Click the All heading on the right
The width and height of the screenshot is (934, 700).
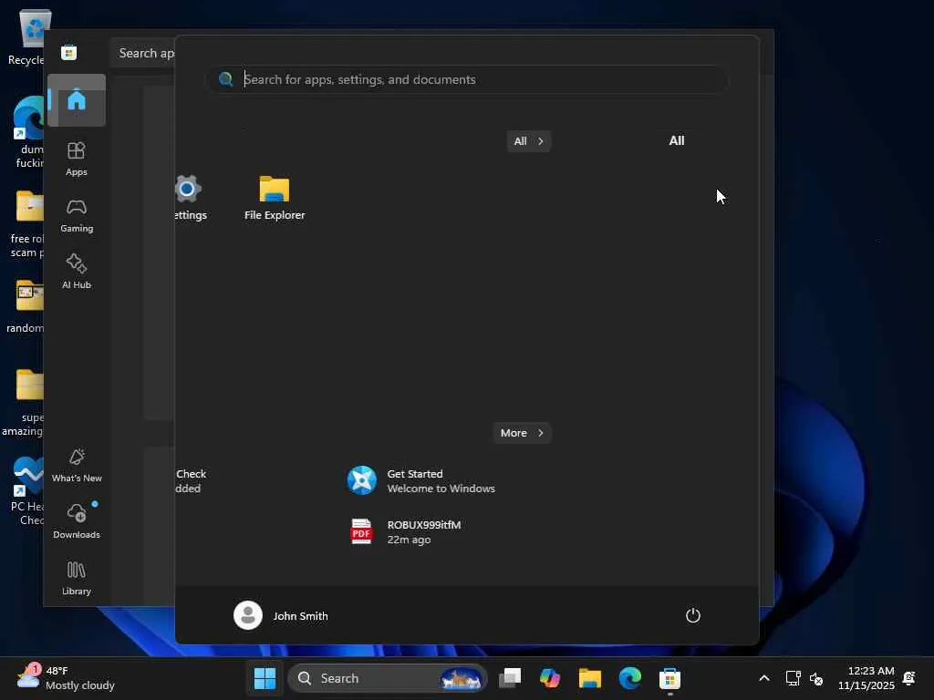click(676, 141)
